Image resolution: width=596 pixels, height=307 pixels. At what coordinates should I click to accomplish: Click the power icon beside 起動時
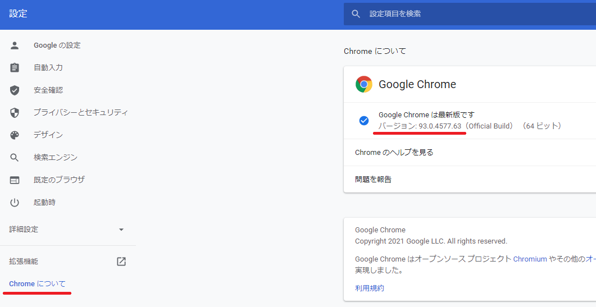pyautogui.click(x=15, y=203)
